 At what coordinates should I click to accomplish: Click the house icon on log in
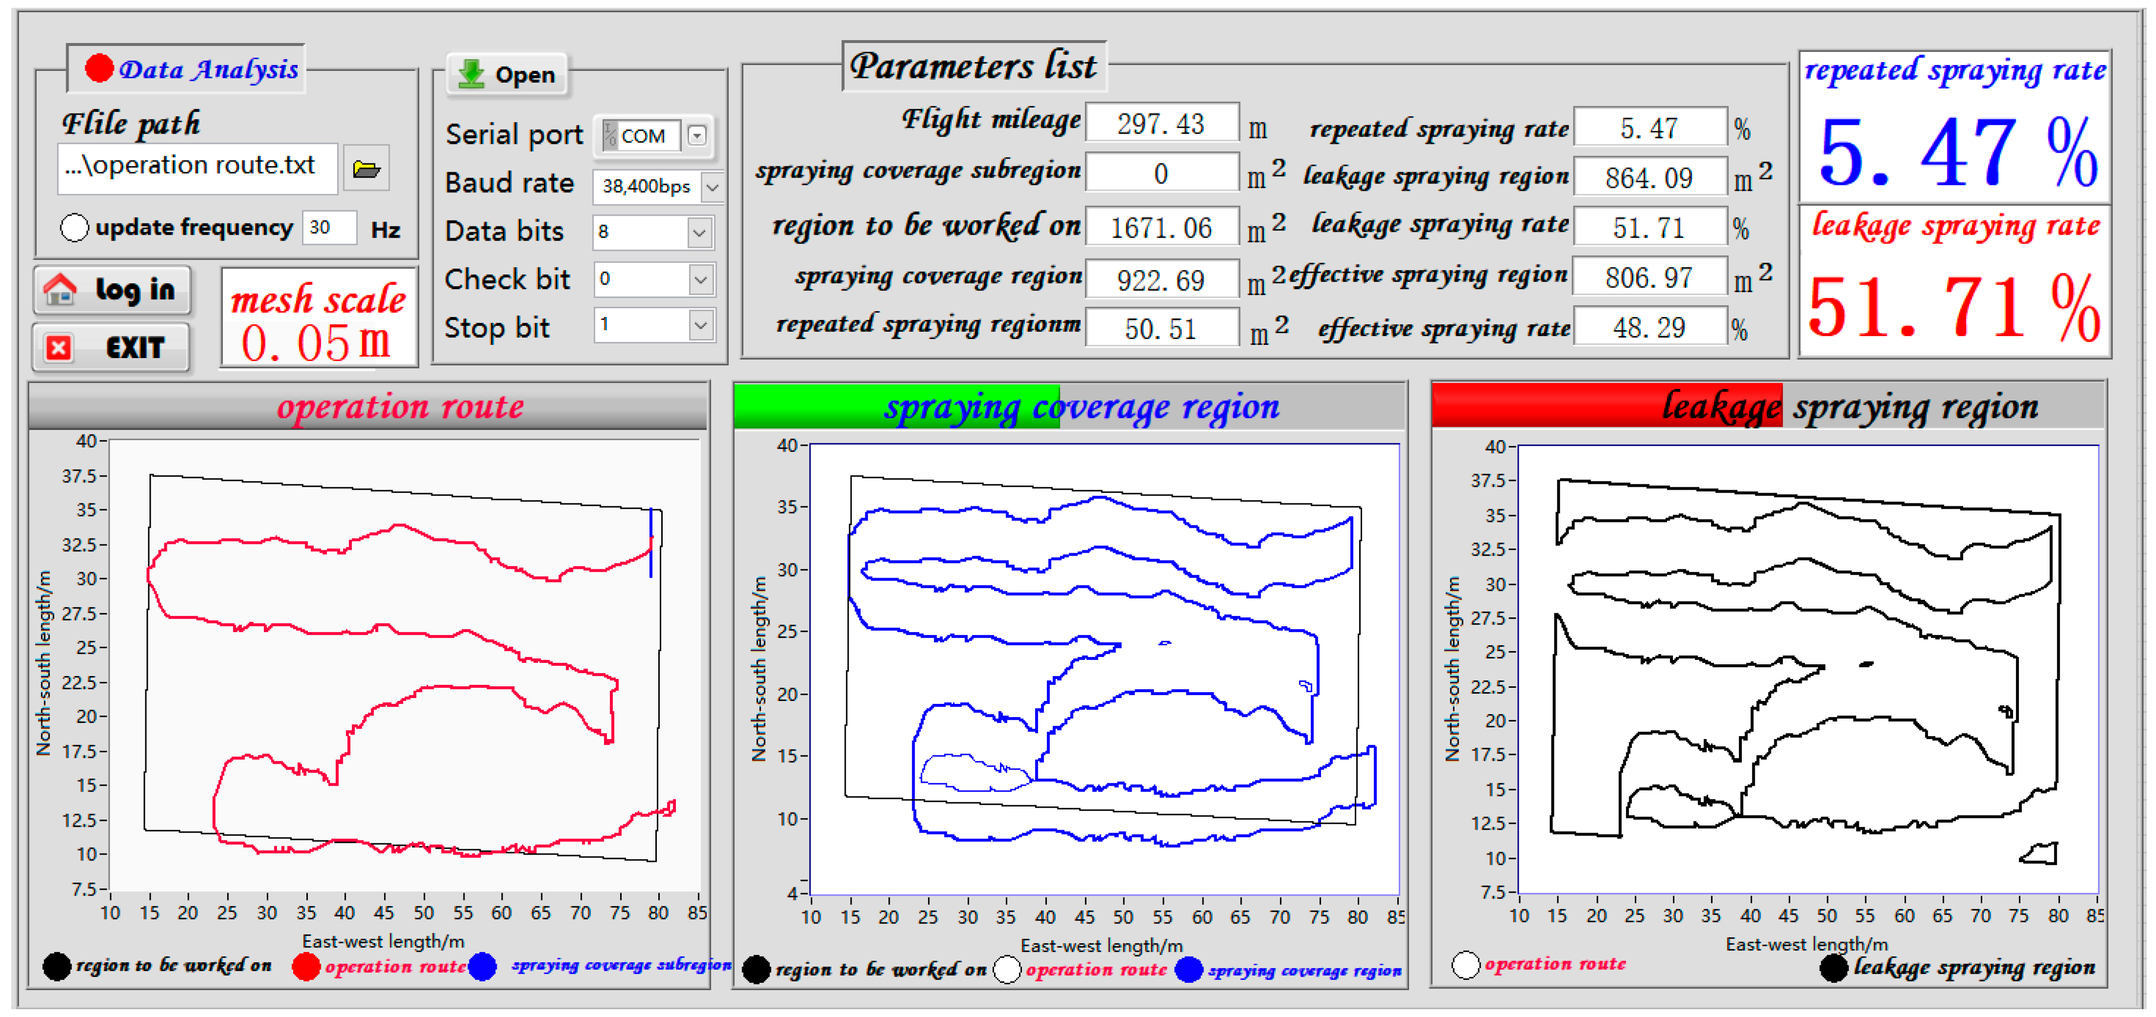click(60, 290)
